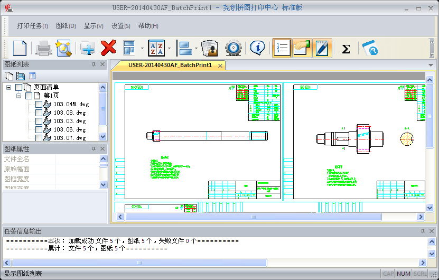
Task: Click the layout arrangement icon
Action: (x=129, y=48)
